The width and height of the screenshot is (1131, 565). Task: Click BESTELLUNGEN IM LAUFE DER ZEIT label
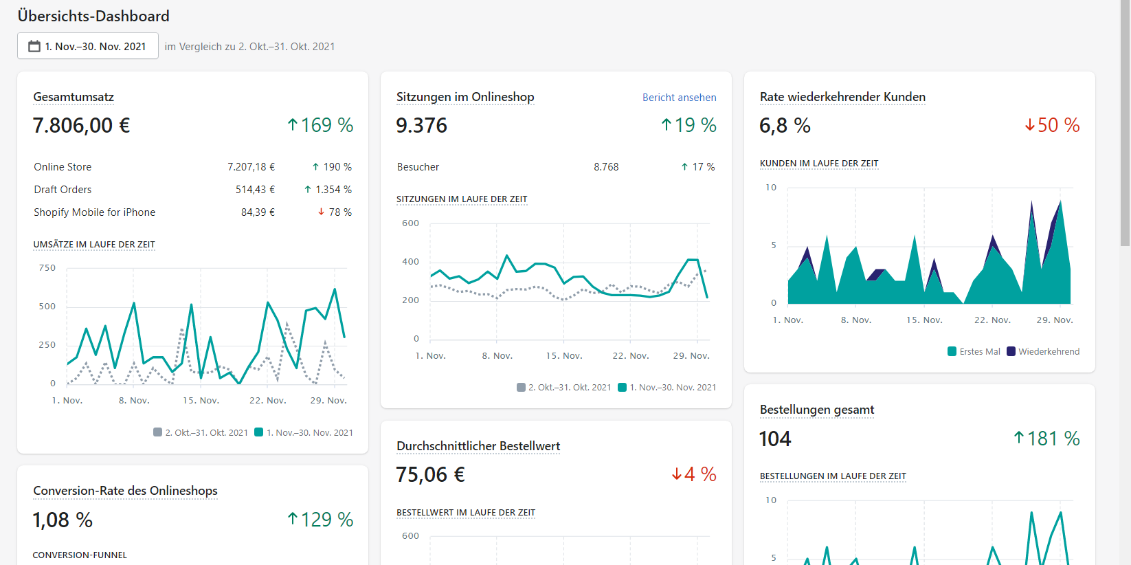[x=833, y=476]
